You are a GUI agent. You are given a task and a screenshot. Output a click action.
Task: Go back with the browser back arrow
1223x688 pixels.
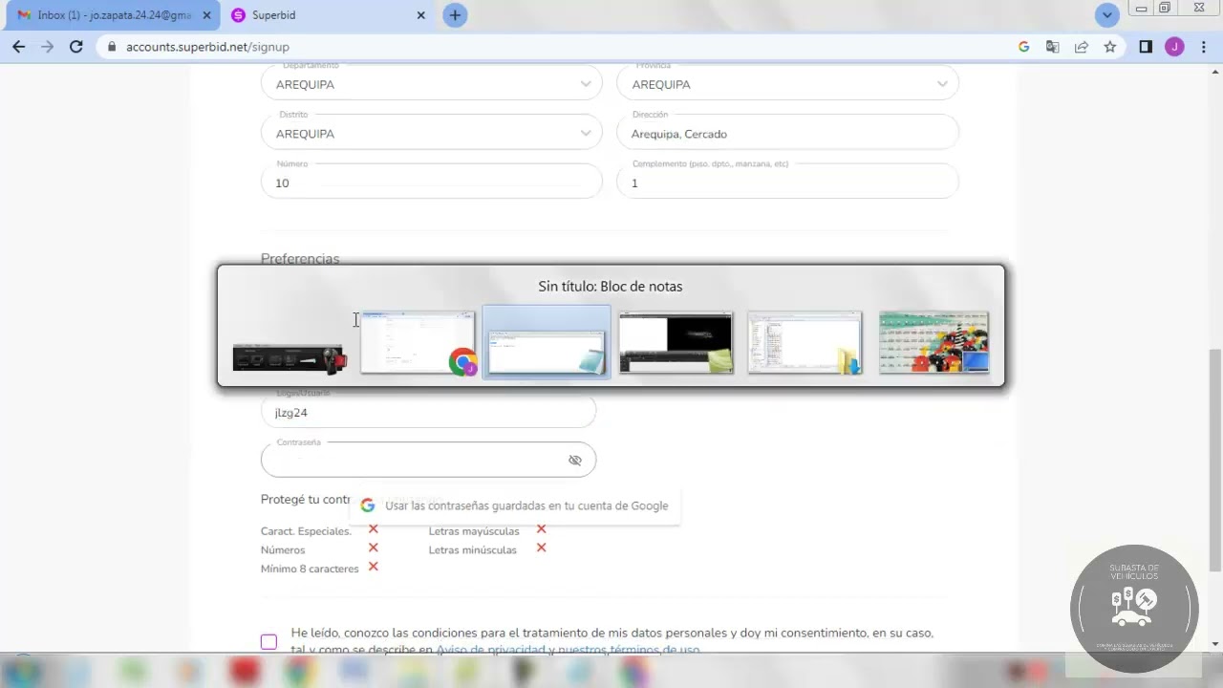point(18,46)
